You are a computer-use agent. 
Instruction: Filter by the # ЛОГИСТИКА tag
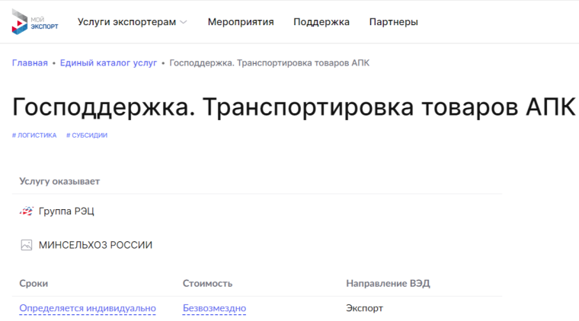34,135
